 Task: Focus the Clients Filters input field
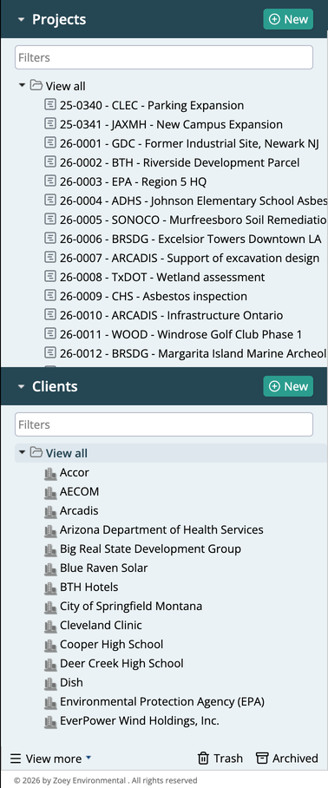(164, 424)
